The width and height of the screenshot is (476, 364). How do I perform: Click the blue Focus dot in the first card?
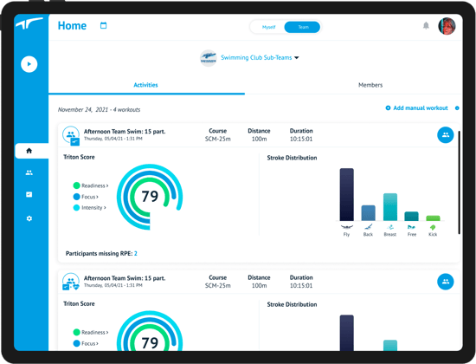(76, 197)
